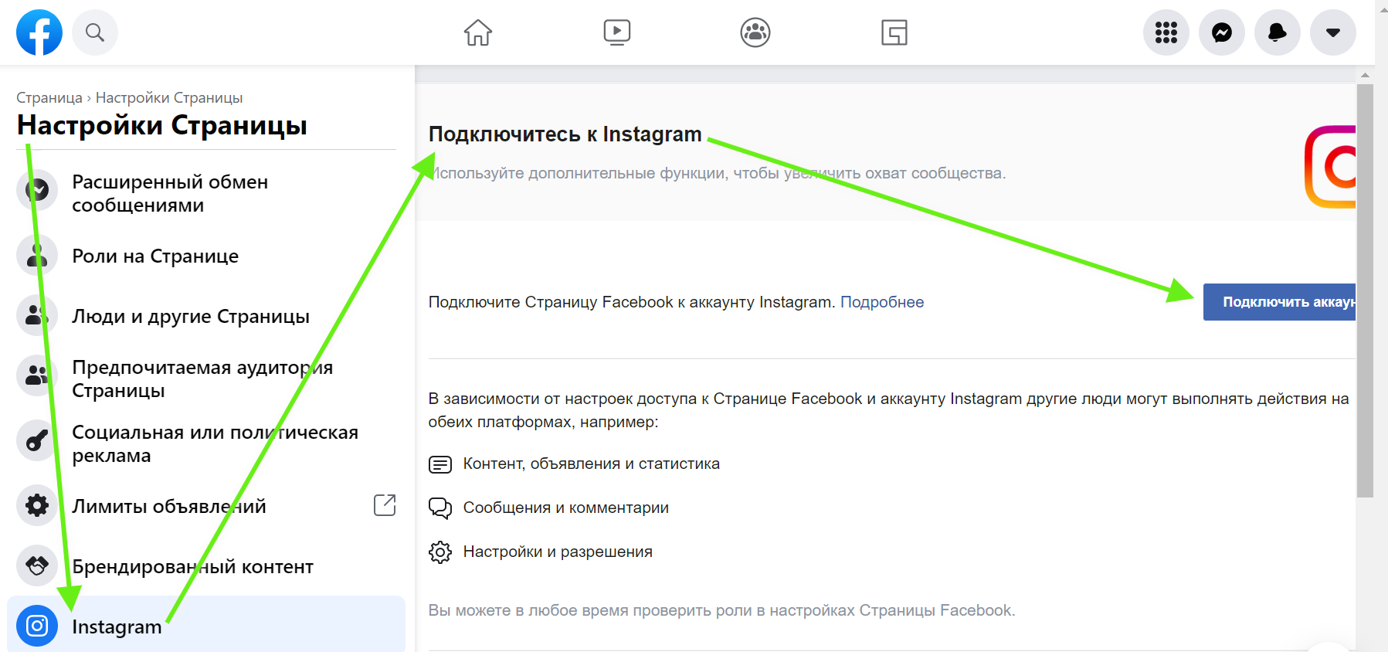Click the content list icon beside Контент, объявления
The image size is (1388, 652).
tap(440, 464)
